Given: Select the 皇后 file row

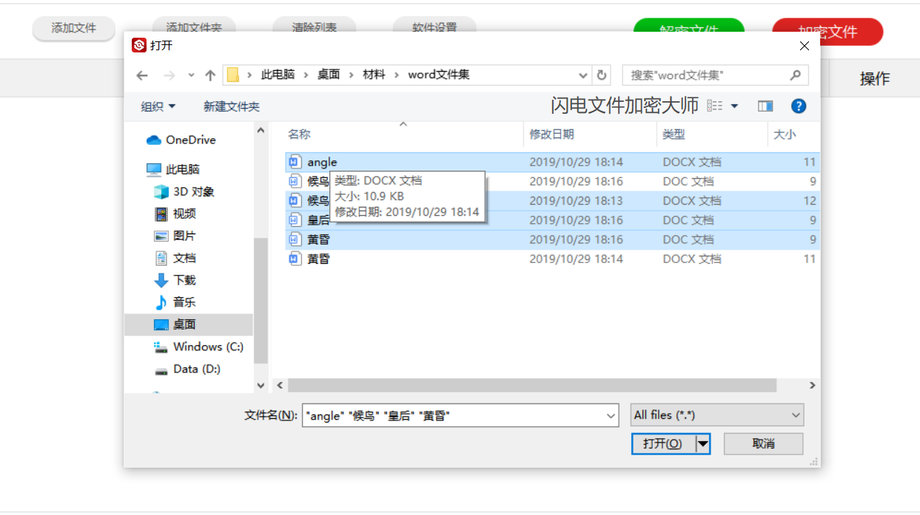Looking at the screenshot, I should click(x=551, y=220).
